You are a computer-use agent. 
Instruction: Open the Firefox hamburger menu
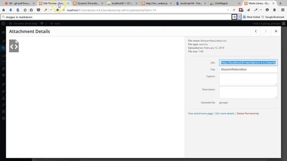[283, 10]
